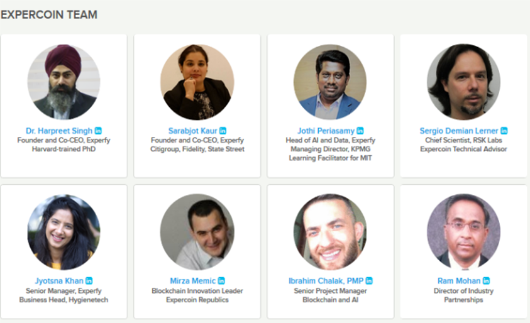Open Sergio Demian Lerner's LinkedIn icon

click(x=504, y=131)
